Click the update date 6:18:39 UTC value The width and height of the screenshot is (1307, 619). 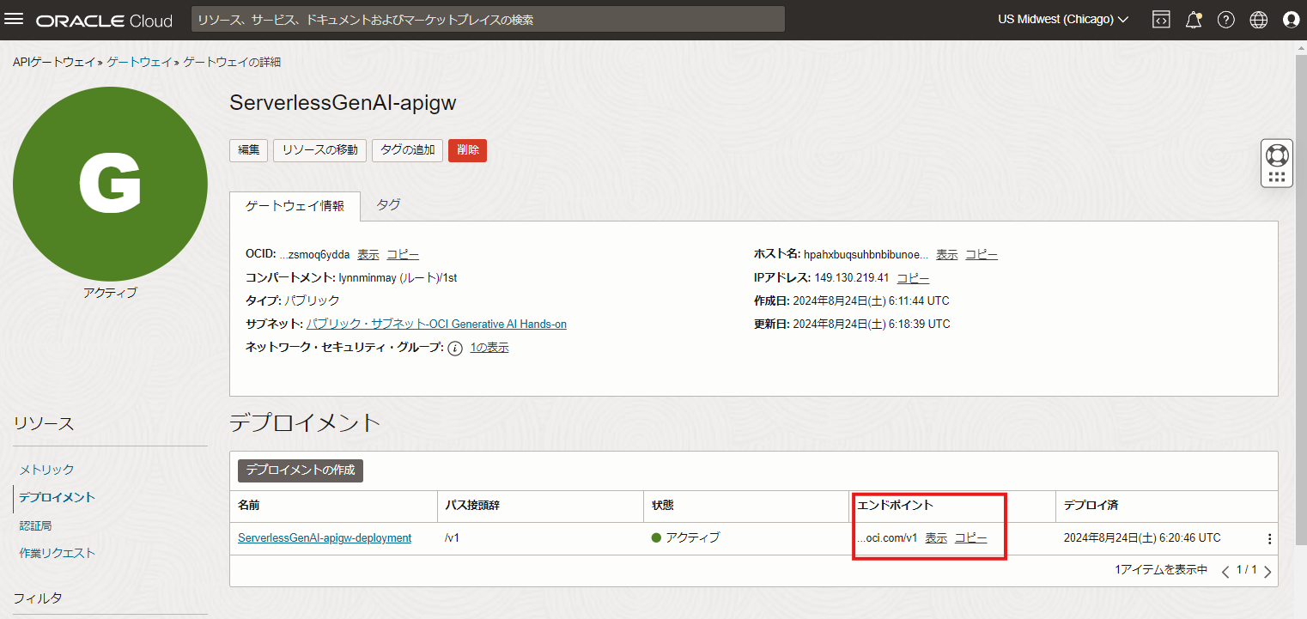(872, 325)
